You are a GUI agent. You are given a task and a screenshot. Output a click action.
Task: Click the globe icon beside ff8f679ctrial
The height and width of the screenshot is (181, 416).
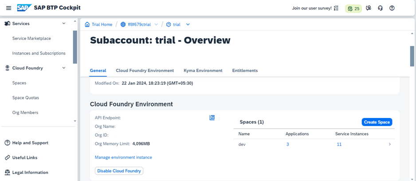click(x=123, y=24)
